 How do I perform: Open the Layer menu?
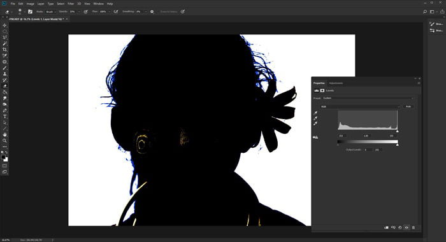(41, 4)
